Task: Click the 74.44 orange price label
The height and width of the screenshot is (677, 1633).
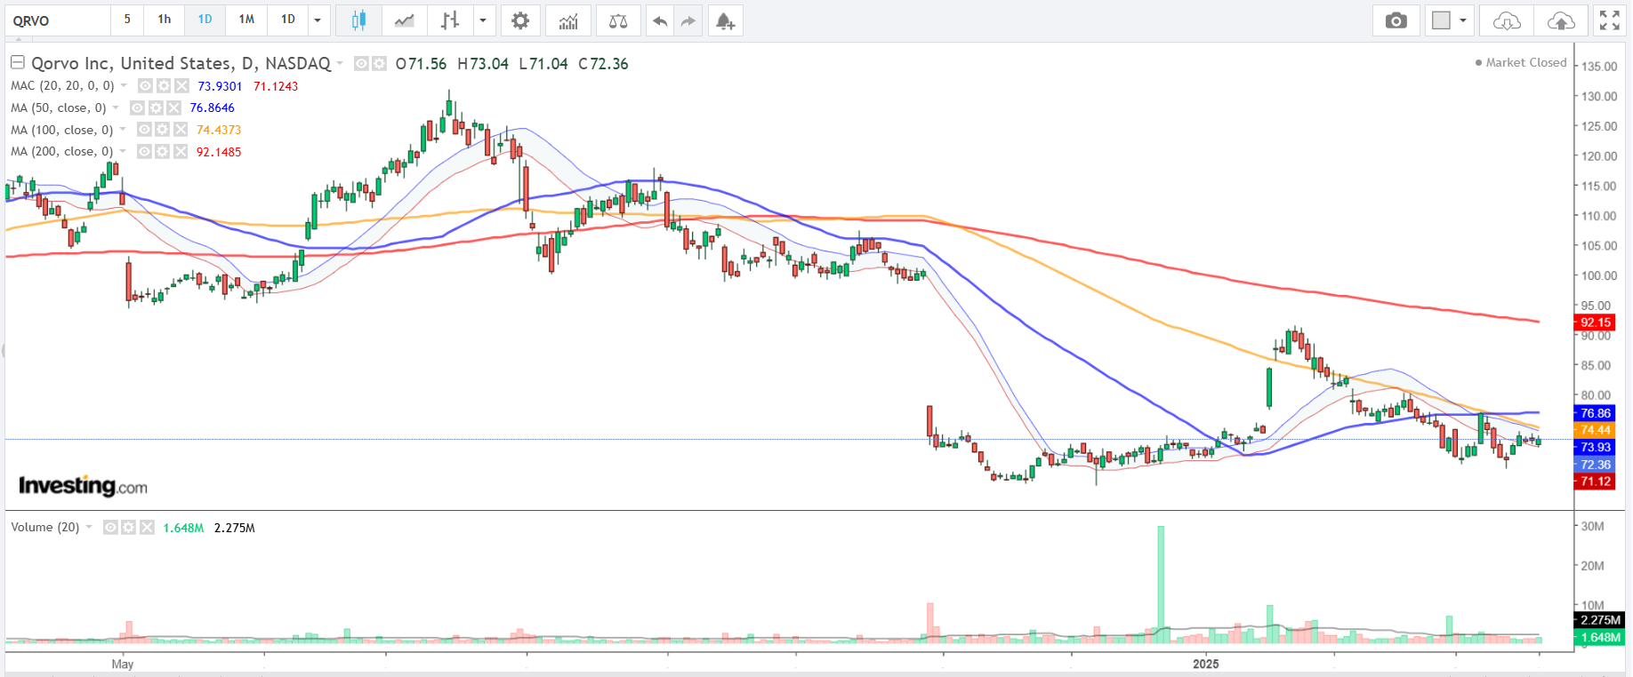Action: [1596, 430]
